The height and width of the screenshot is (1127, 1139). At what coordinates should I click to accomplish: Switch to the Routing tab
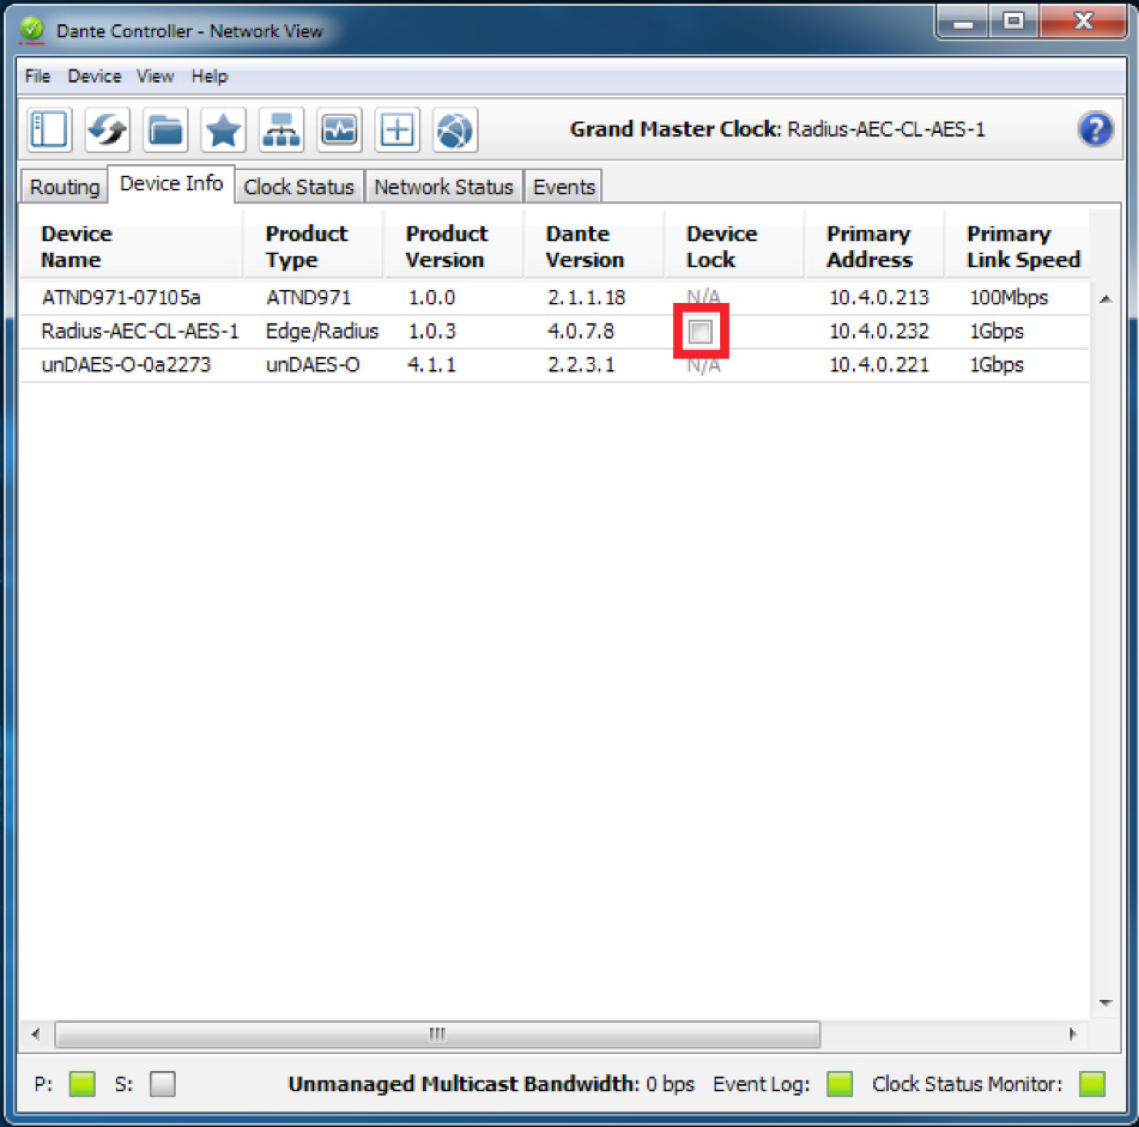65,186
